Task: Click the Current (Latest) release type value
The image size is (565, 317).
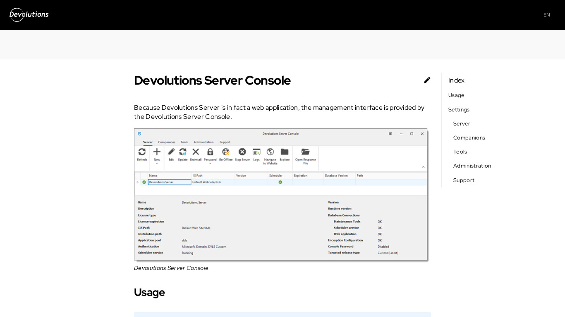Action: pyautogui.click(x=388, y=253)
